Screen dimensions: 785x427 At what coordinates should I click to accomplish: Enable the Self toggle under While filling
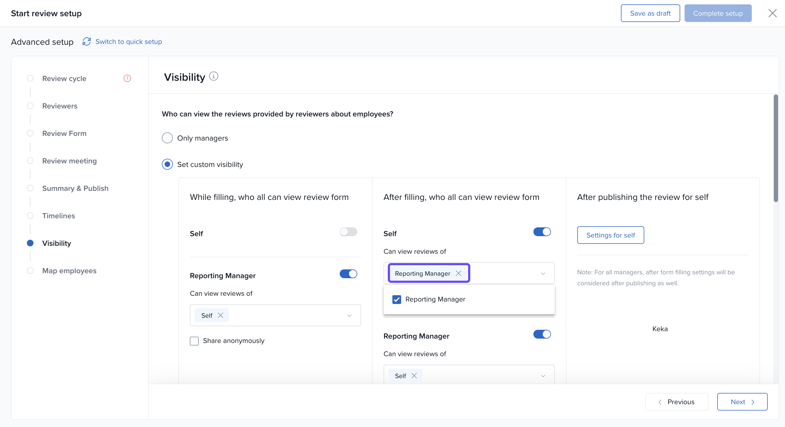click(348, 232)
